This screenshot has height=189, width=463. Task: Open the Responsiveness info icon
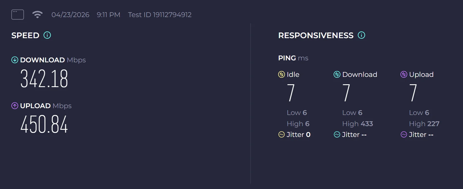click(361, 35)
